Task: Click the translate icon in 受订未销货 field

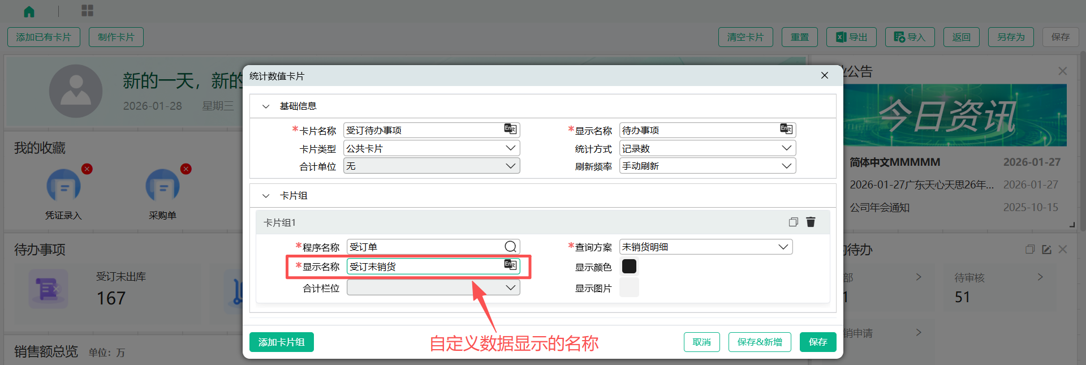Action: coord(510,265)
